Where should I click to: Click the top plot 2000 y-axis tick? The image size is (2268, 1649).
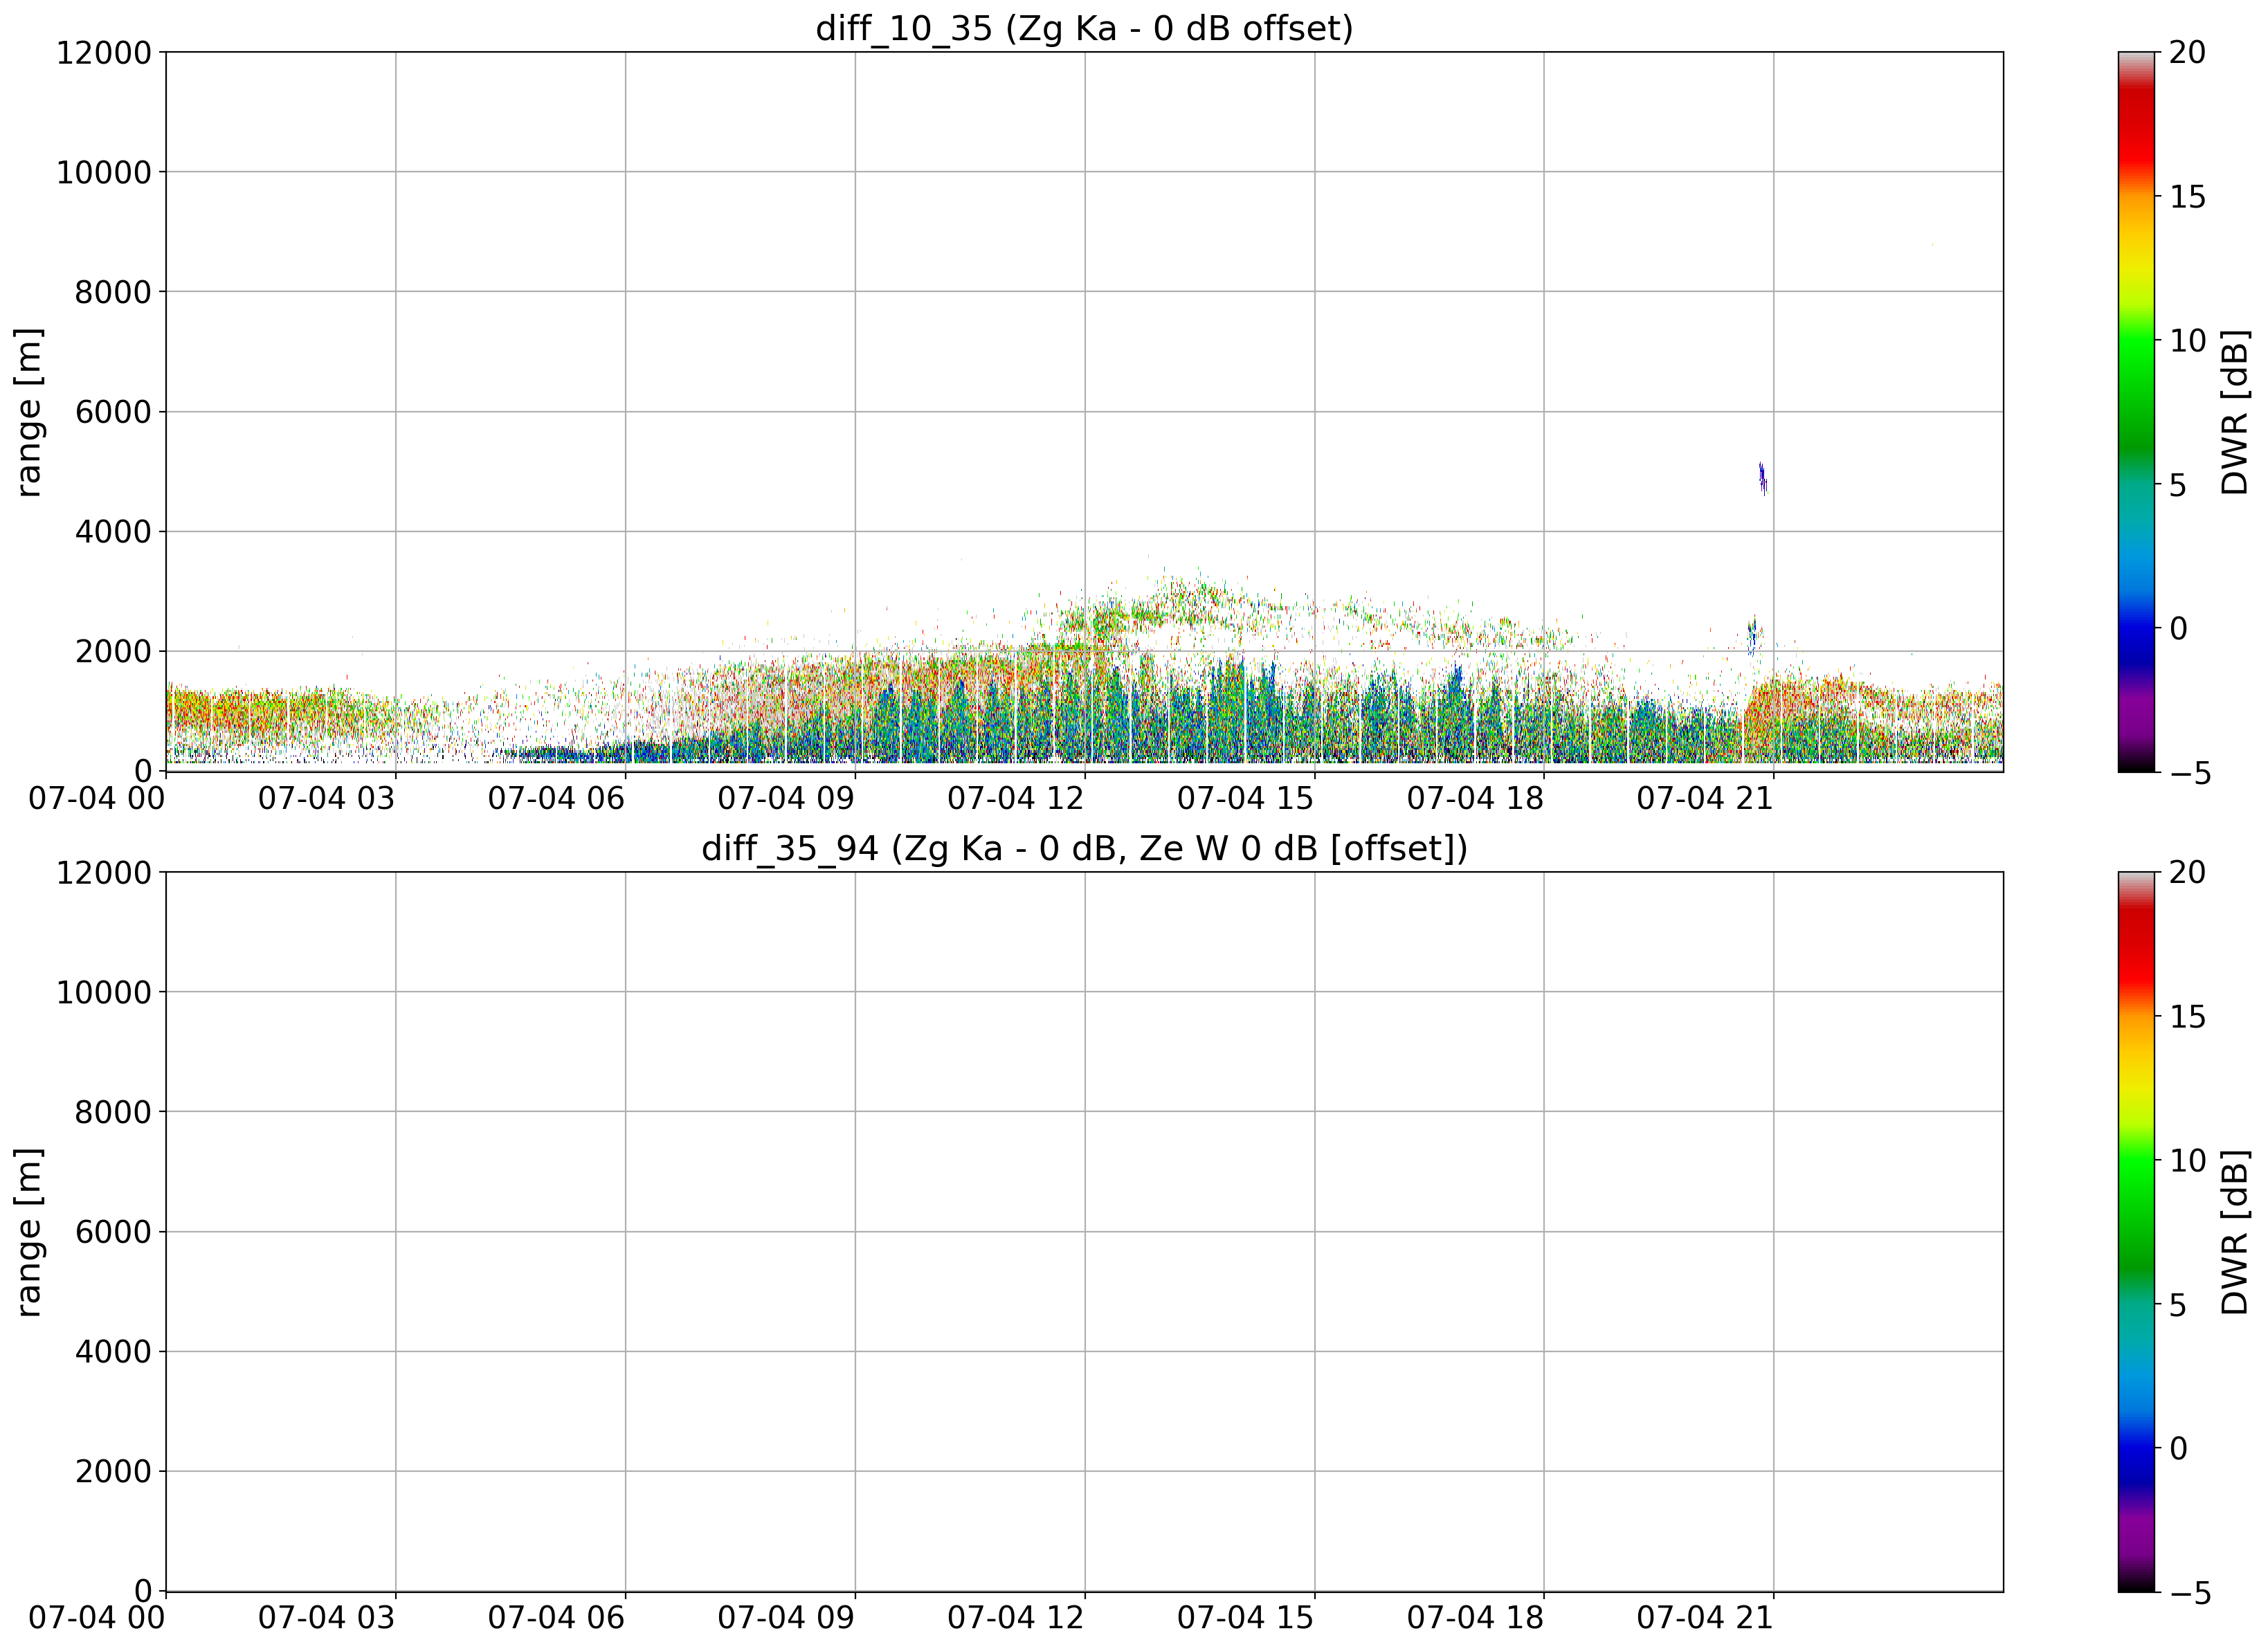coord(114,651)
